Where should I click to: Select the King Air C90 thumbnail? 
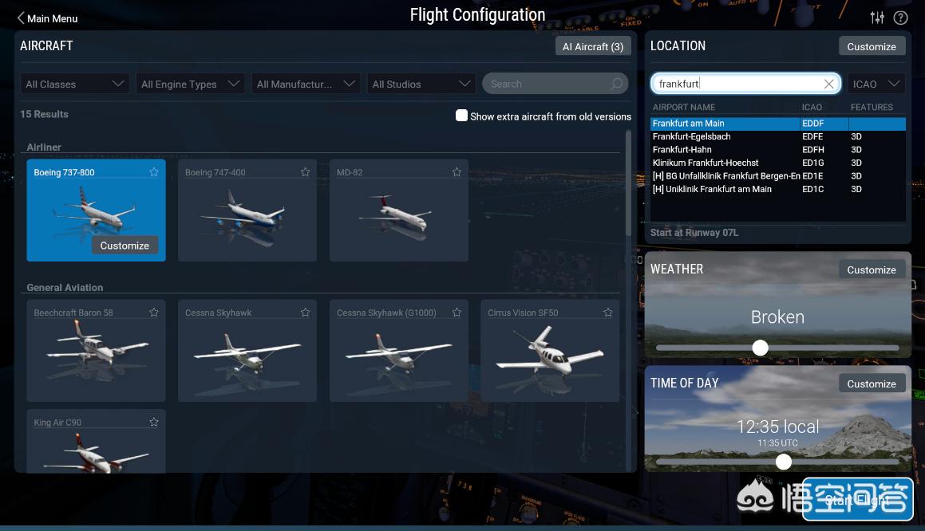click(x=96, y=442)
